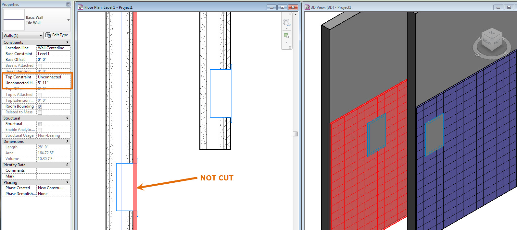This screenshot has width=517, height=230.
Task: Click the Volume 10.30 CF value
Action: coord(53,159)
